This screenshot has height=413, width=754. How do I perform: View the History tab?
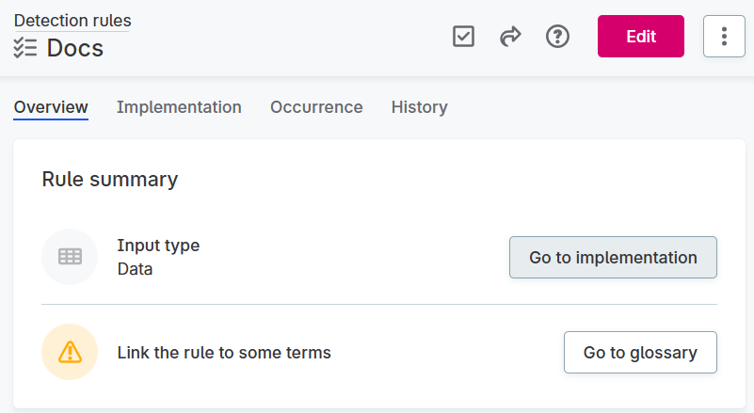419,107
